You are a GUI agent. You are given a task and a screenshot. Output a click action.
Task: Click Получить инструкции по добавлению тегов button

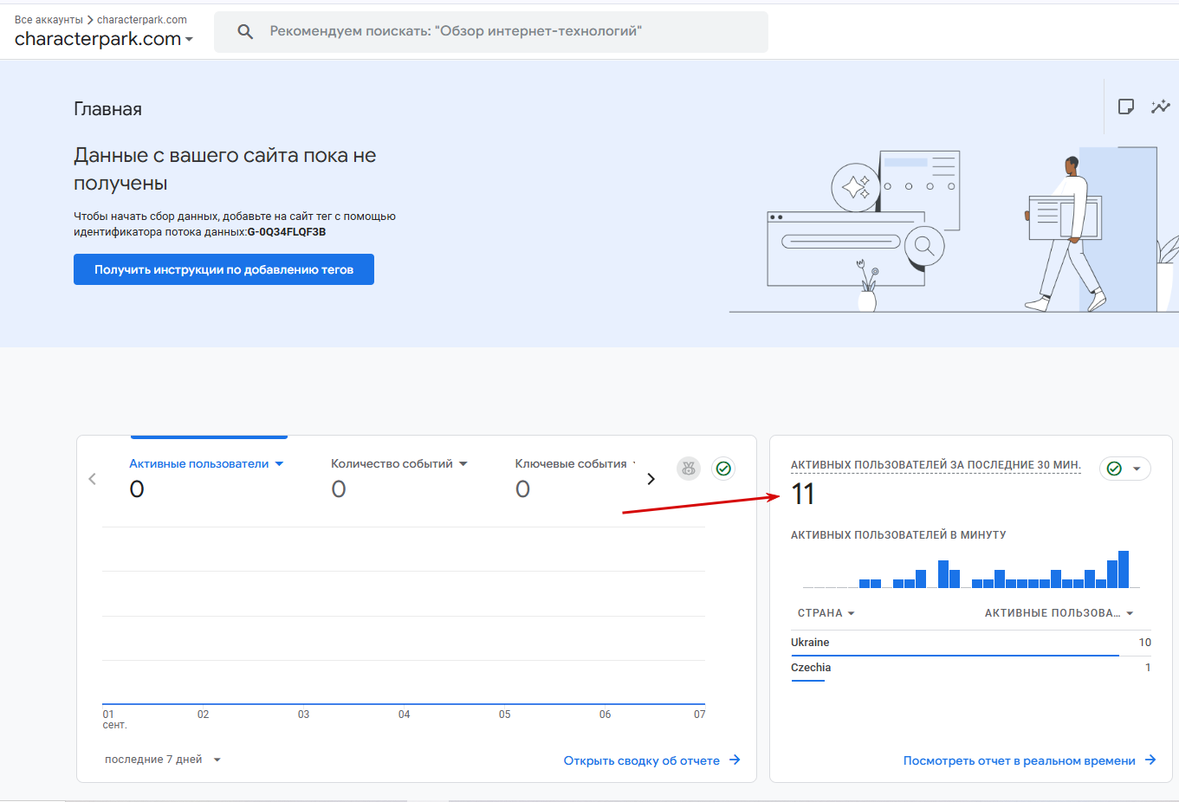point(223,269)
